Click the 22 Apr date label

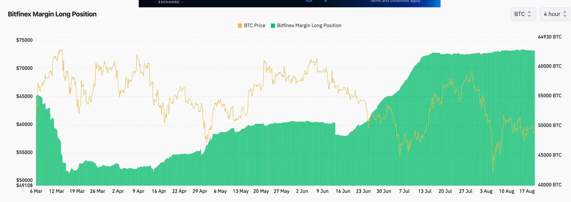point(179,191)
